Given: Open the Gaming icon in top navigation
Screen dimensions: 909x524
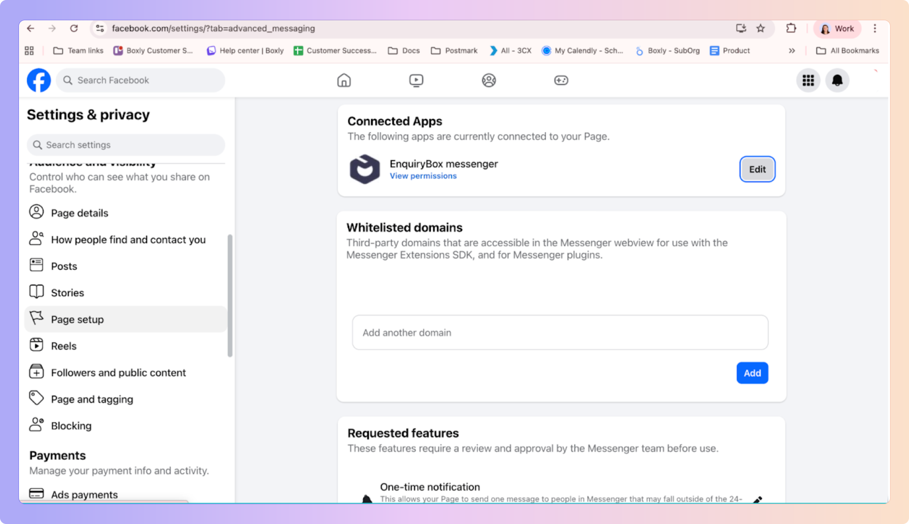Looking at the screenshot, I should [561, 80].
